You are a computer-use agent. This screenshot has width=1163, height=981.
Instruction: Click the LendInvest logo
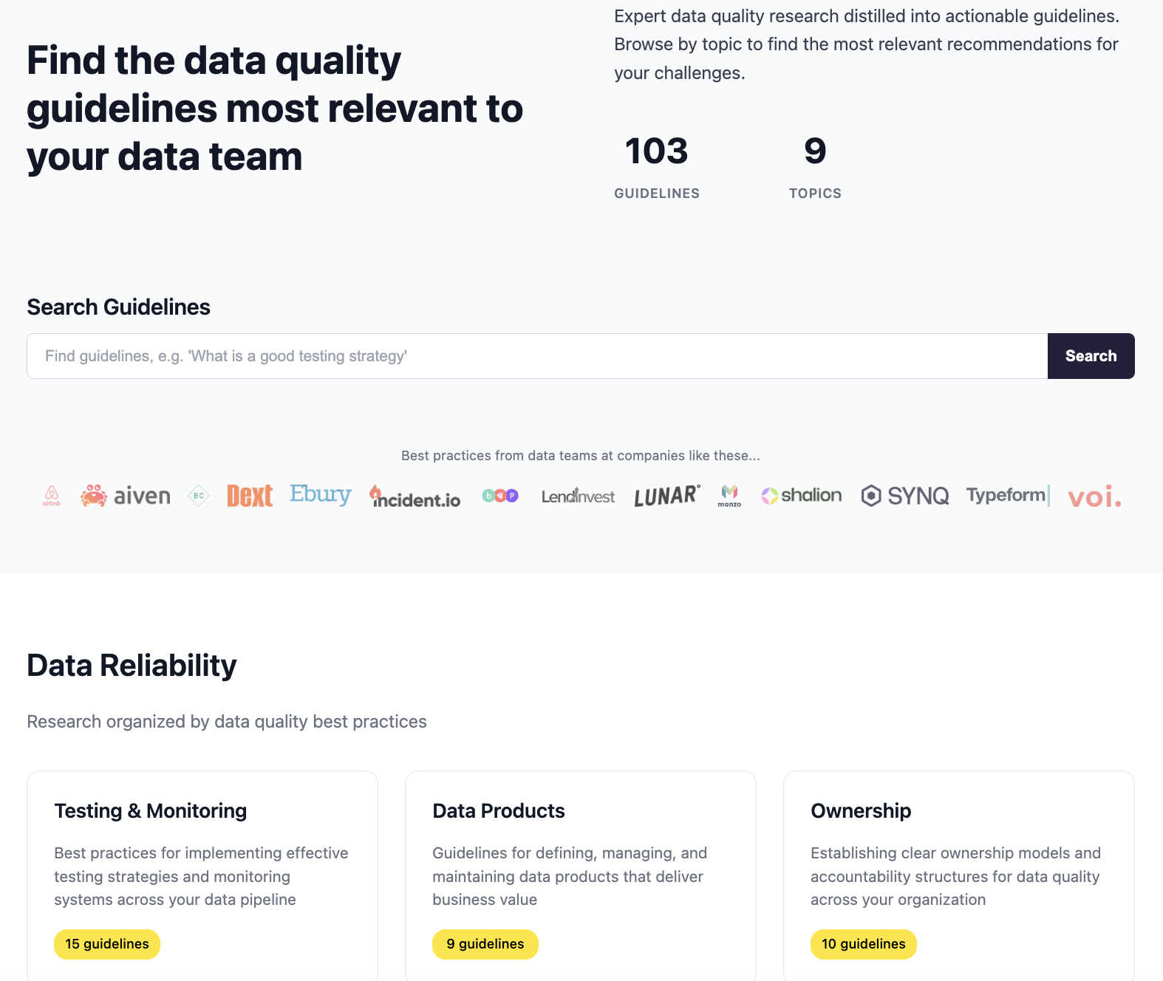click(x=578, y=496)
